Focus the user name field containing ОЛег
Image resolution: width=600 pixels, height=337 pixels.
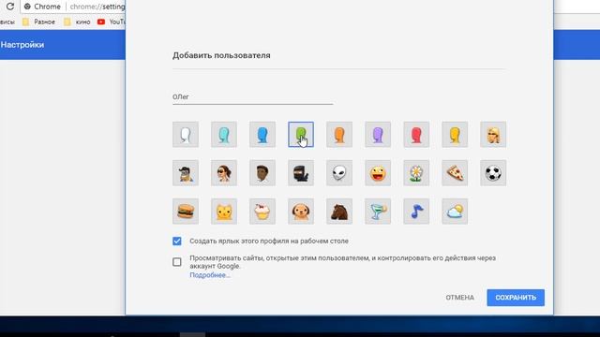pos(252,97)
